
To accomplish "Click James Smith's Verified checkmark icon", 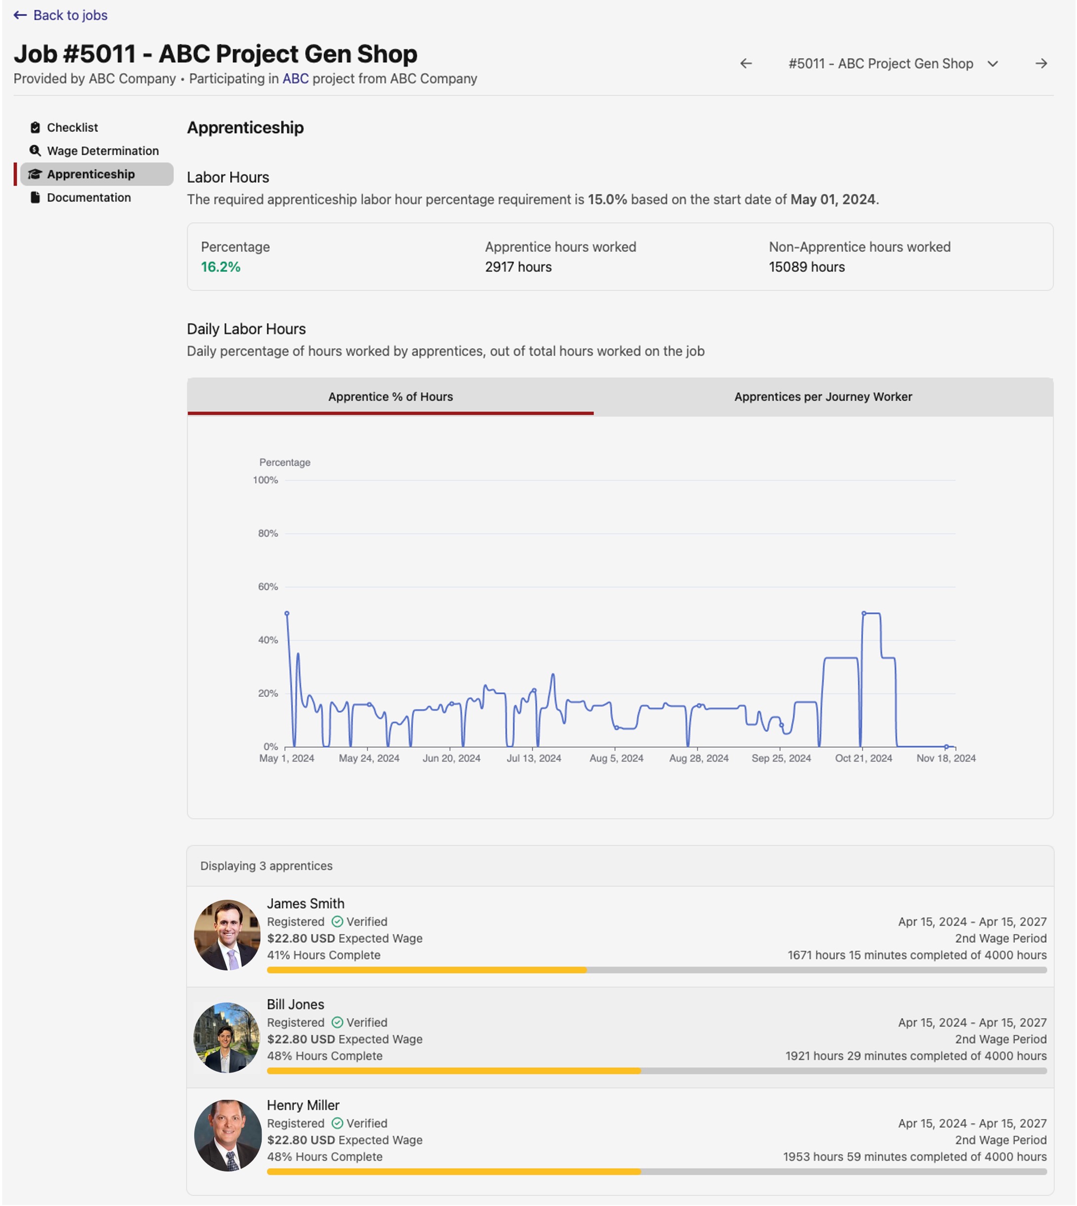I will 337,922.
